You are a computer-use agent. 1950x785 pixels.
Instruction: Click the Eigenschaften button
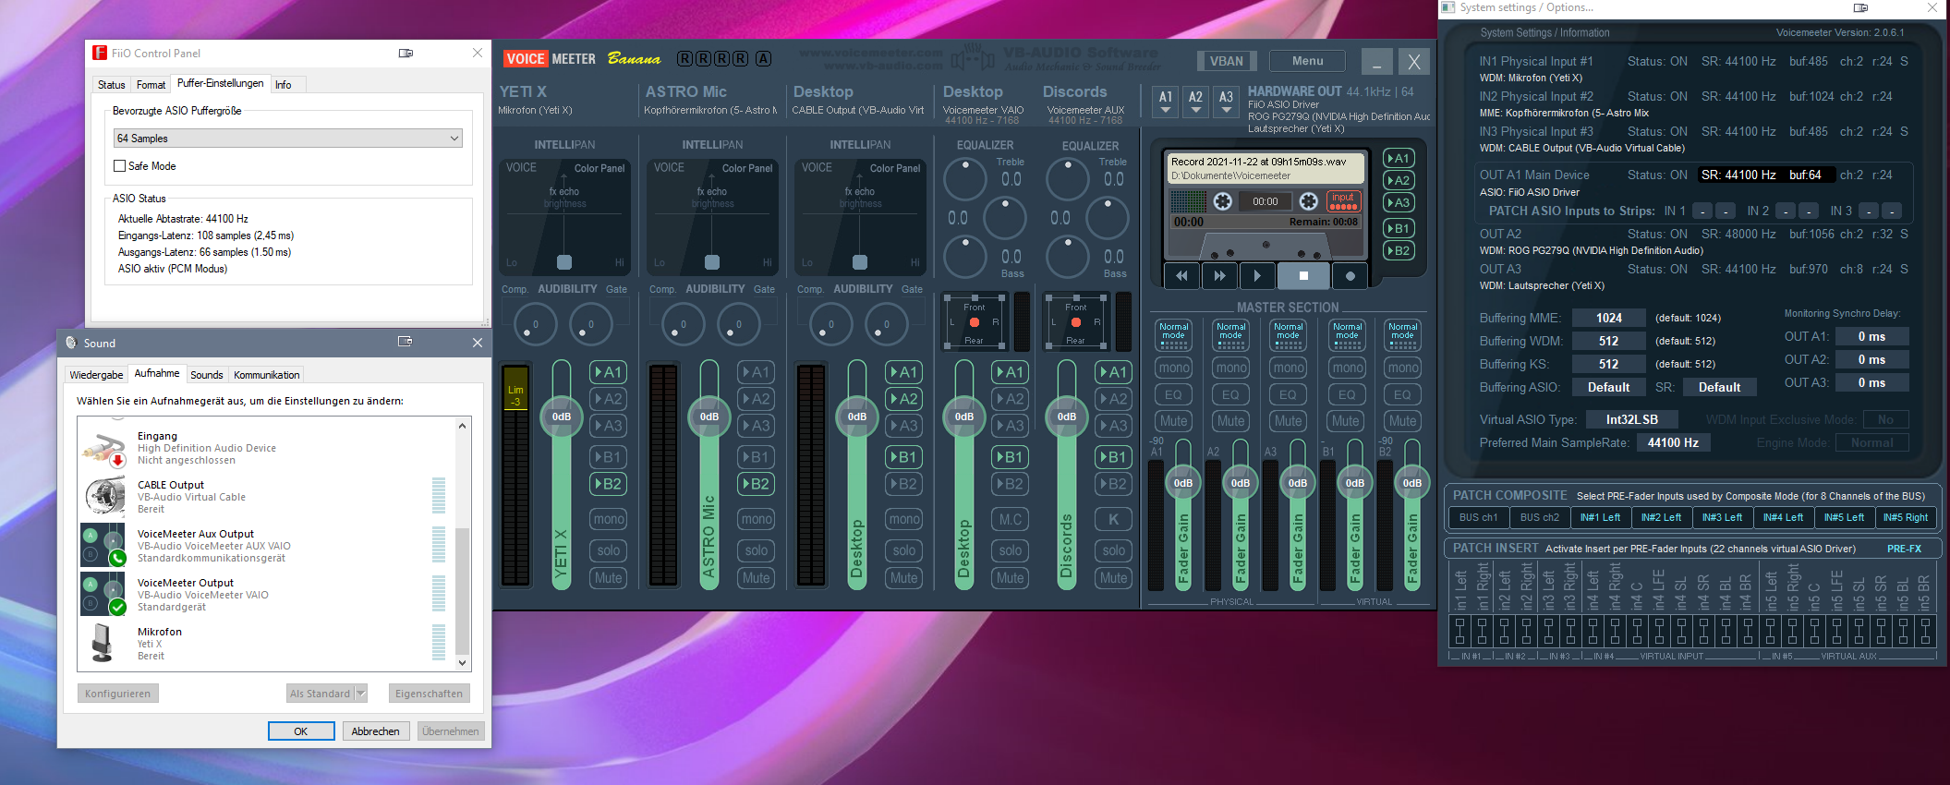coord(429,694)
